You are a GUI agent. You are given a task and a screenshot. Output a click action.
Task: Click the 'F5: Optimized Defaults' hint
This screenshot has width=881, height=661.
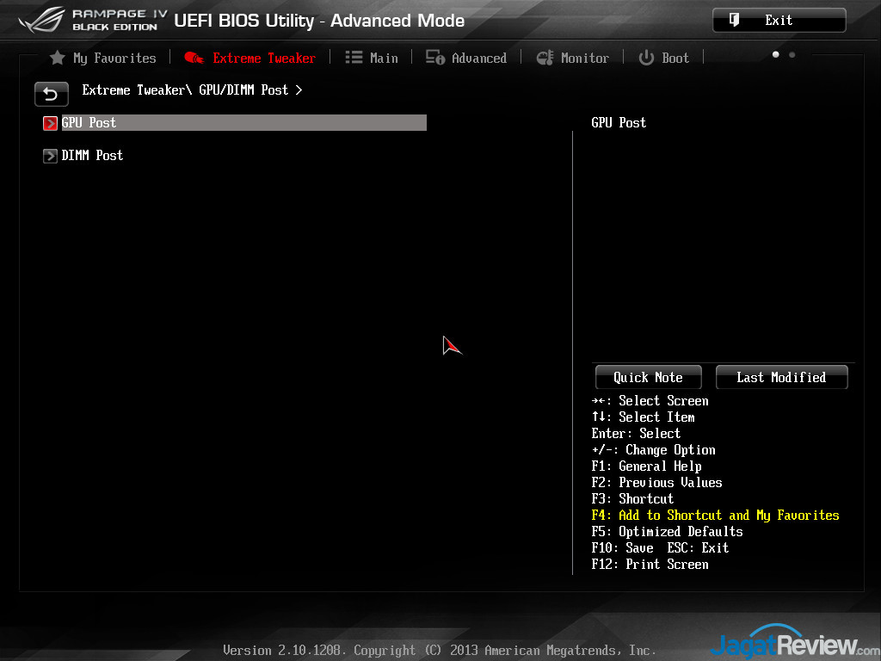[667, 531]
